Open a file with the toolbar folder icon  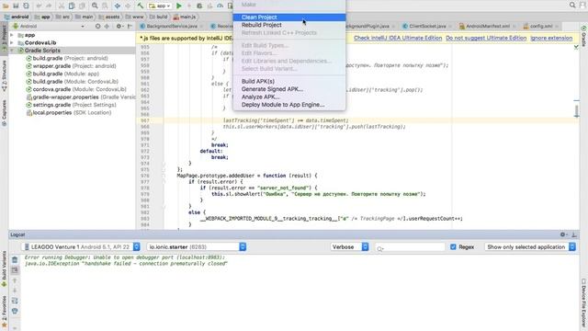coord(6,6)
